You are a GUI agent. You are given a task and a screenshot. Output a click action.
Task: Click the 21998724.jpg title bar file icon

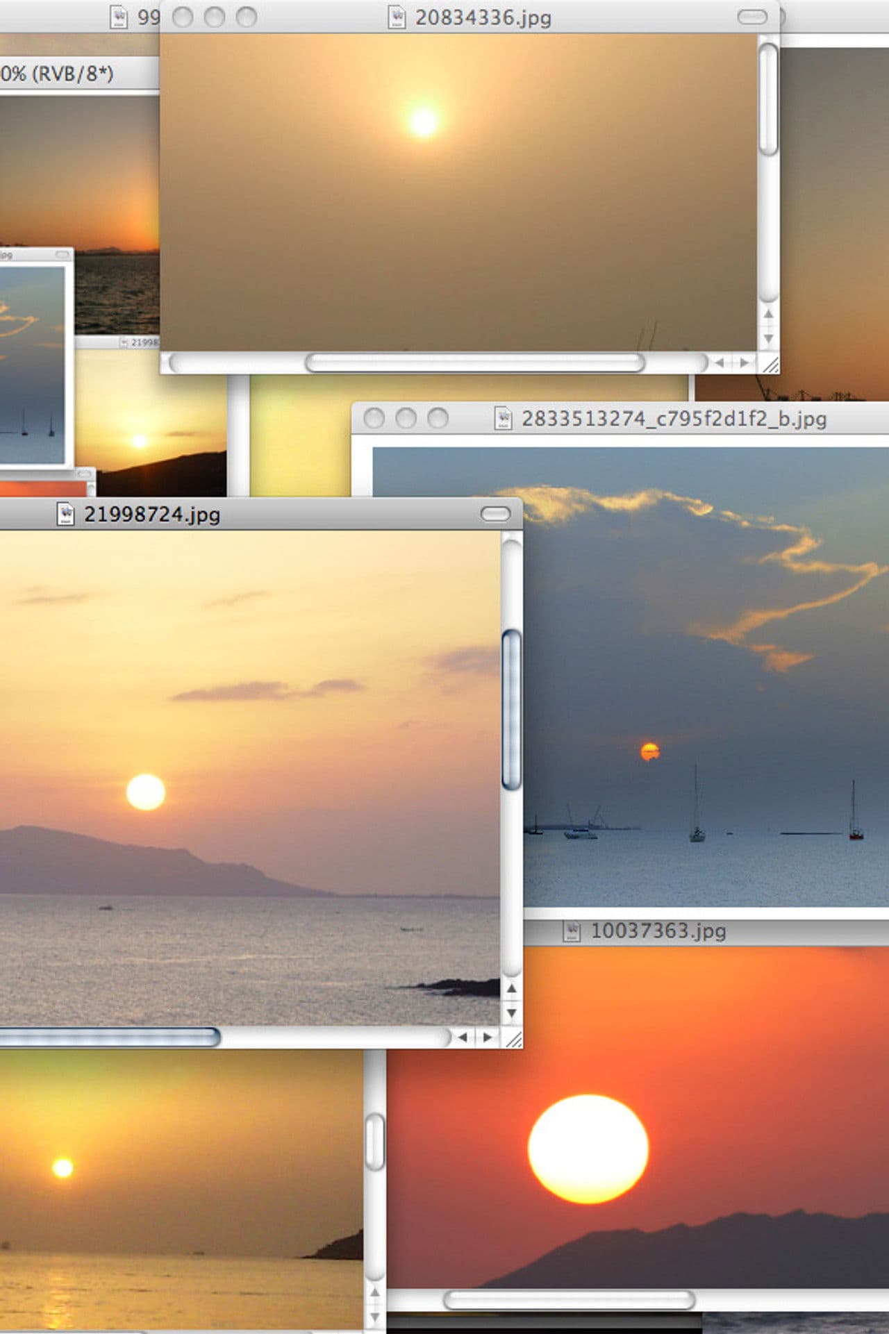[65, 514]
